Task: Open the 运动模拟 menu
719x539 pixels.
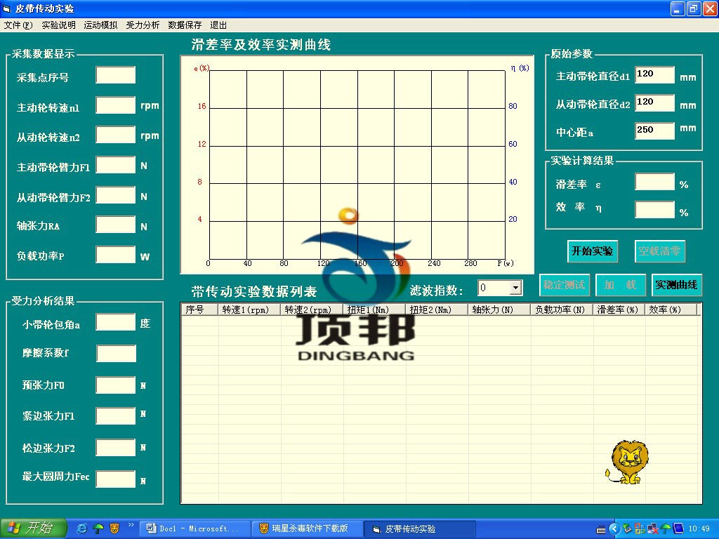Action: pyautogui.click(x=100, y=25)
